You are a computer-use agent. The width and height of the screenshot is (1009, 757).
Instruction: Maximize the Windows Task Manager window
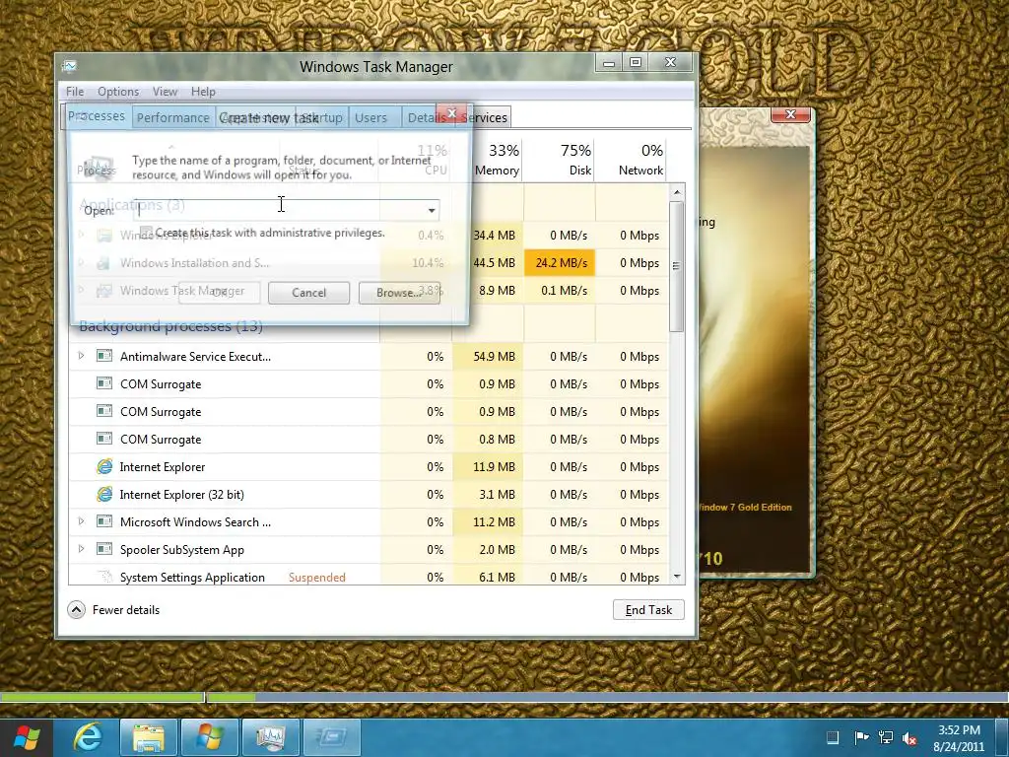pyautogui.click(x=636, y=62)
